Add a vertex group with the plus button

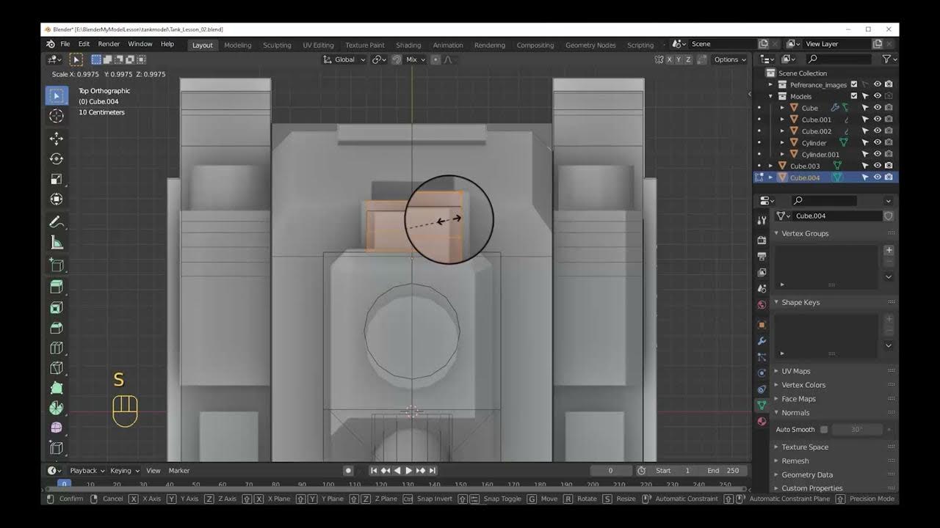[x=889, y=250]
